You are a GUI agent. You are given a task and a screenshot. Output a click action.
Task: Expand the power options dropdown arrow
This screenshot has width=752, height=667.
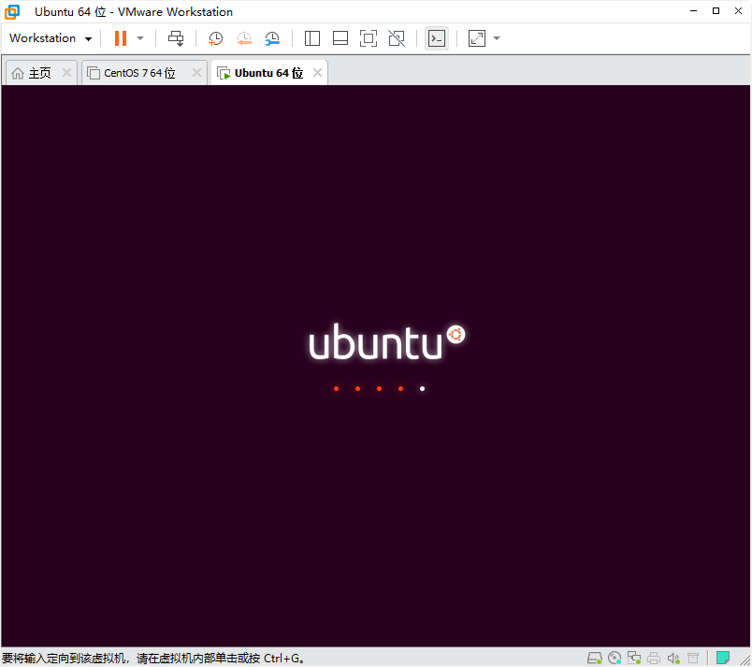(140, 38)
